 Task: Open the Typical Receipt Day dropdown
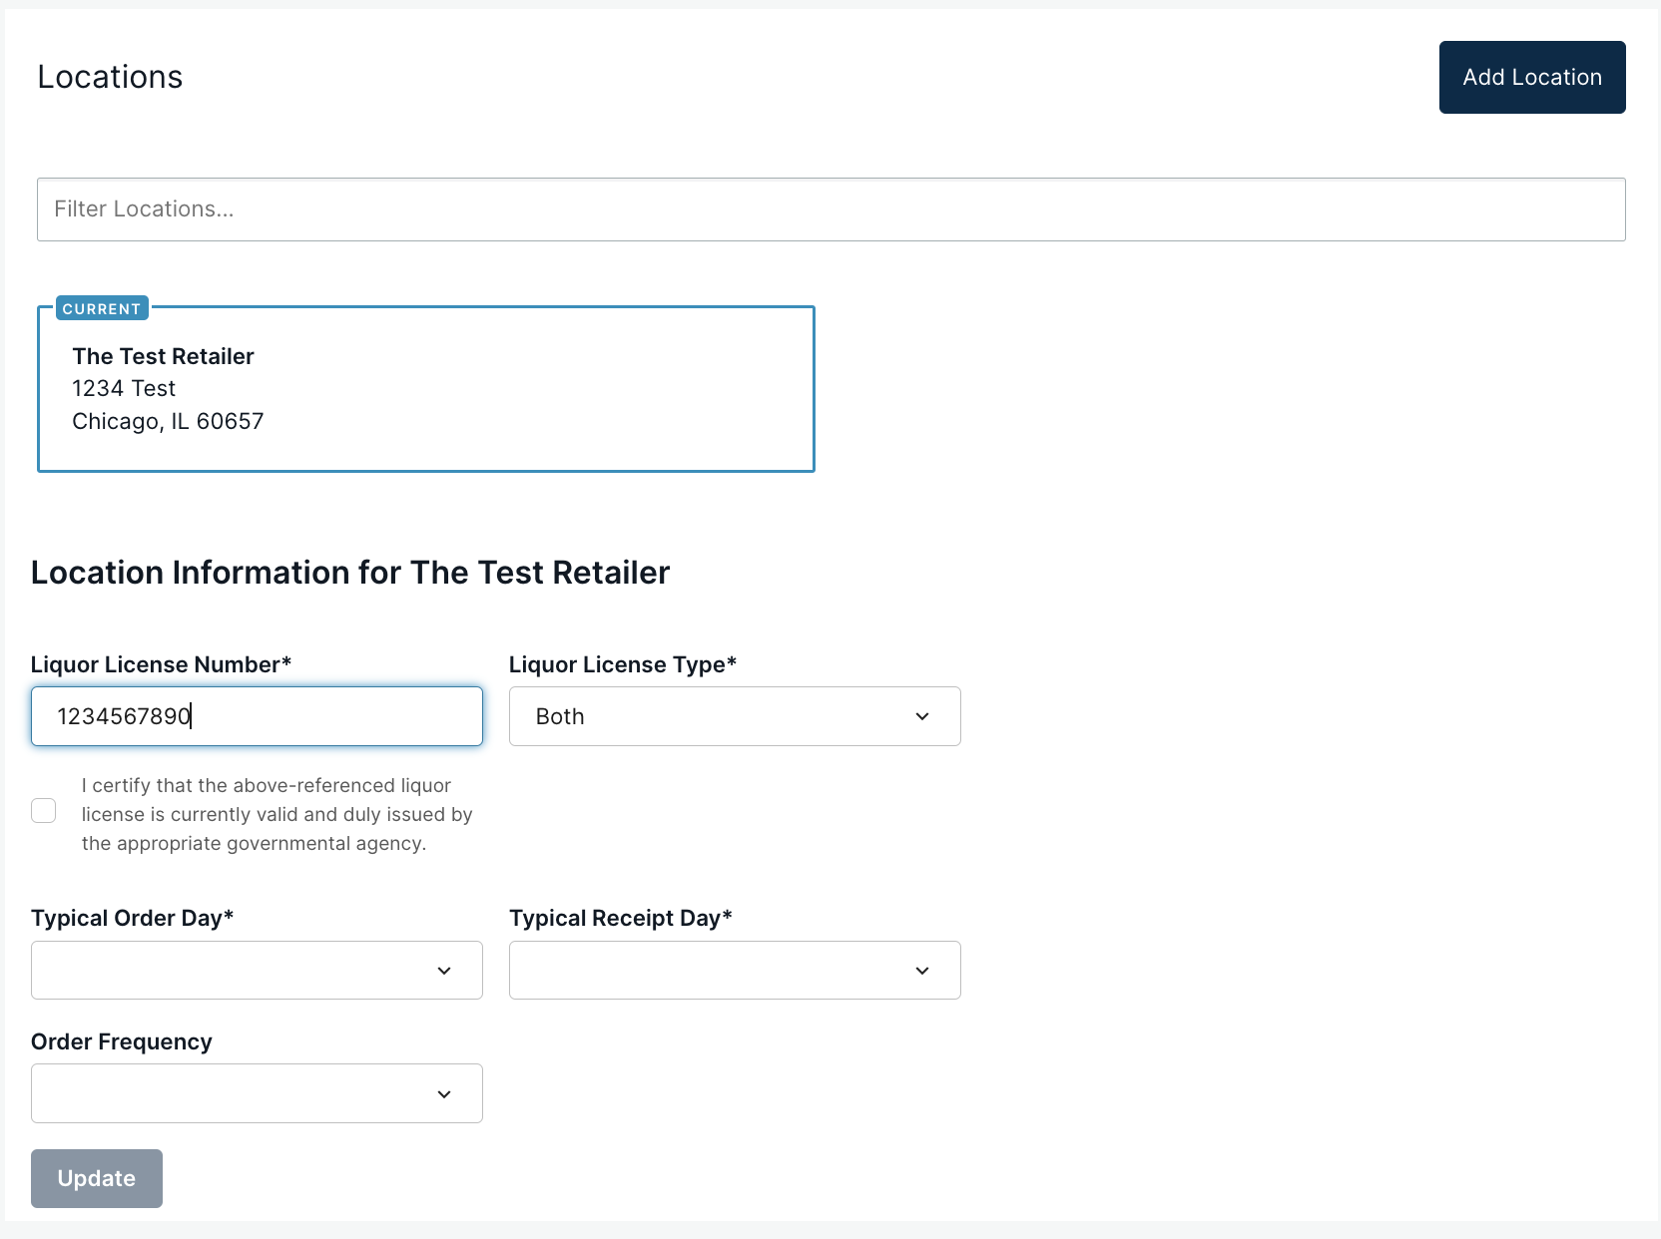pyautogui.click(x=734, y=970)
